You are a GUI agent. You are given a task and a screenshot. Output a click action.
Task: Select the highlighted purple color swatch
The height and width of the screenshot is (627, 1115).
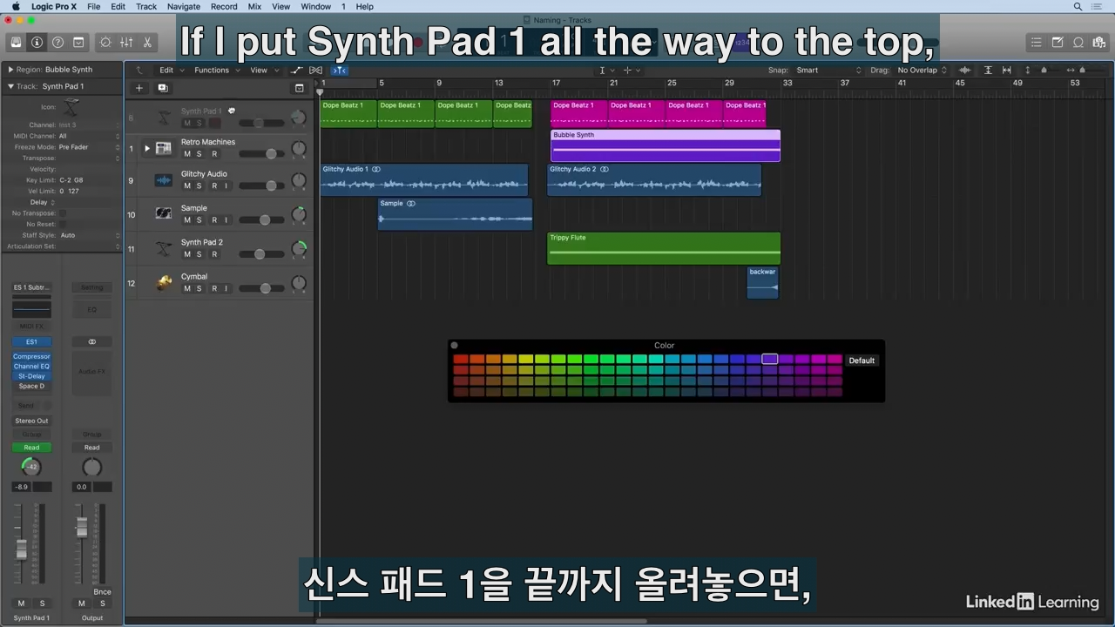pos(770,359)
